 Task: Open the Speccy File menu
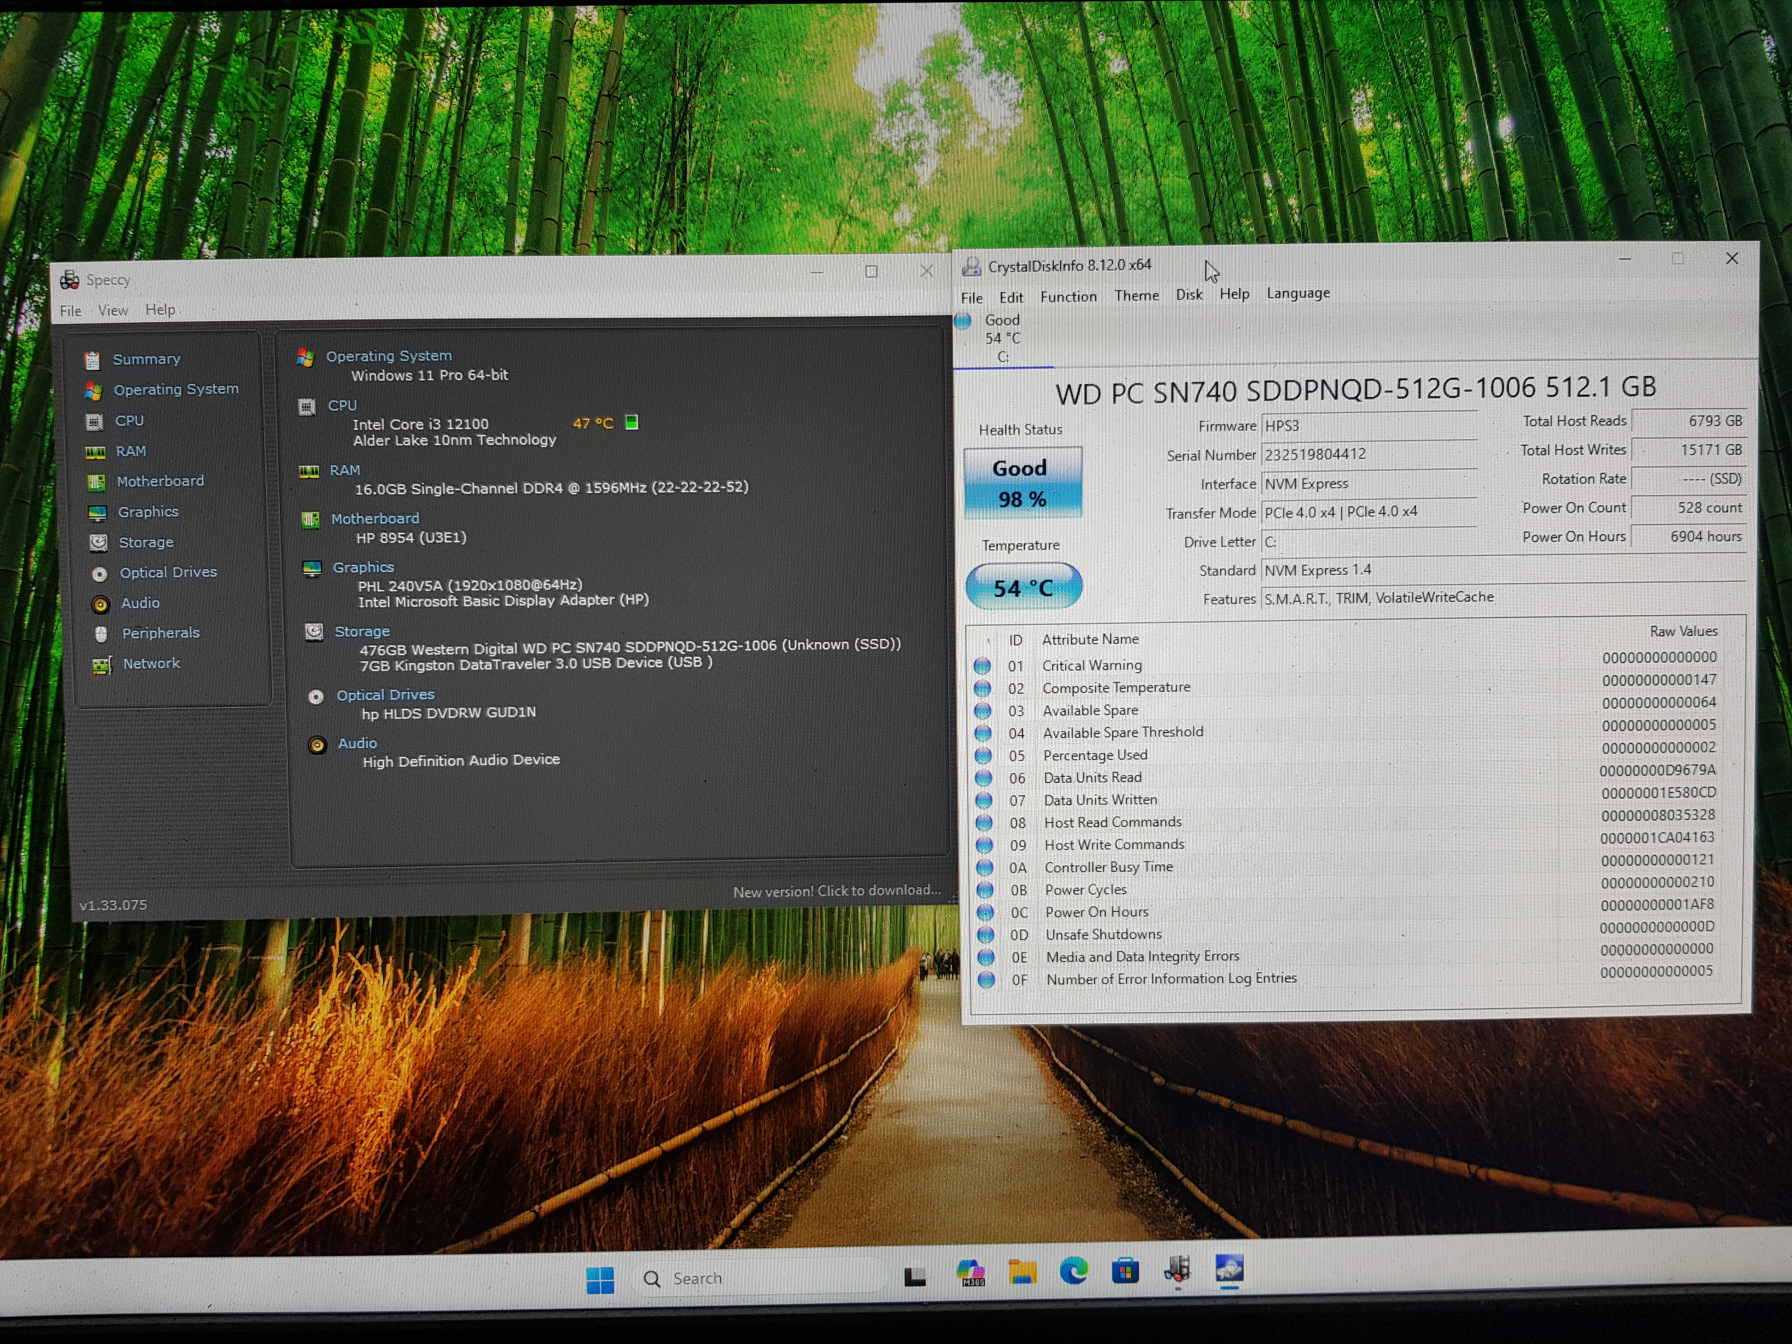71,311
